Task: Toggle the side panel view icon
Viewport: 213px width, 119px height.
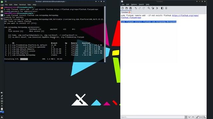Action: (x=162, y=8)
